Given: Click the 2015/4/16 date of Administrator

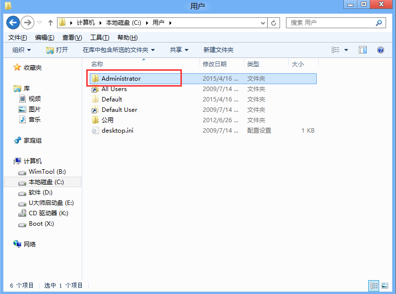Looking at the screenshot, I should 221,78.
